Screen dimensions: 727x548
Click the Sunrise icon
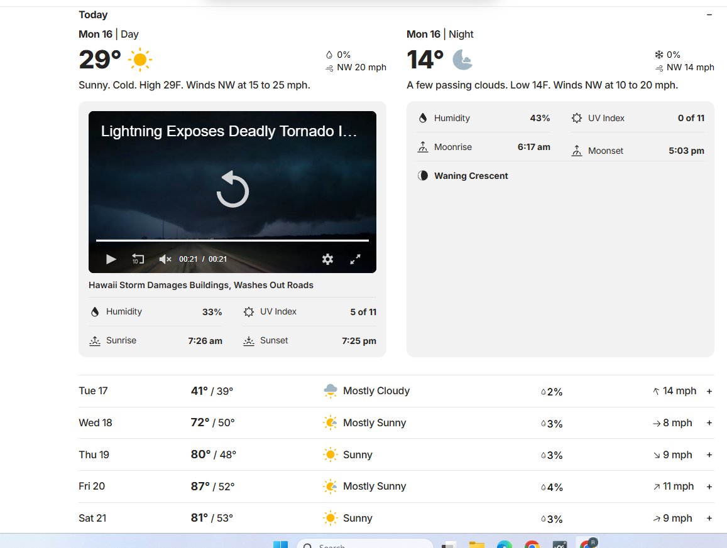coord(95,341)
